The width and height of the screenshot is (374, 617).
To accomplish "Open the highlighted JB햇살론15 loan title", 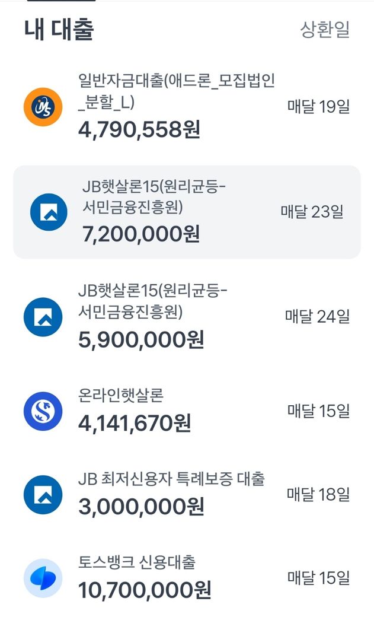I will 154,197.
